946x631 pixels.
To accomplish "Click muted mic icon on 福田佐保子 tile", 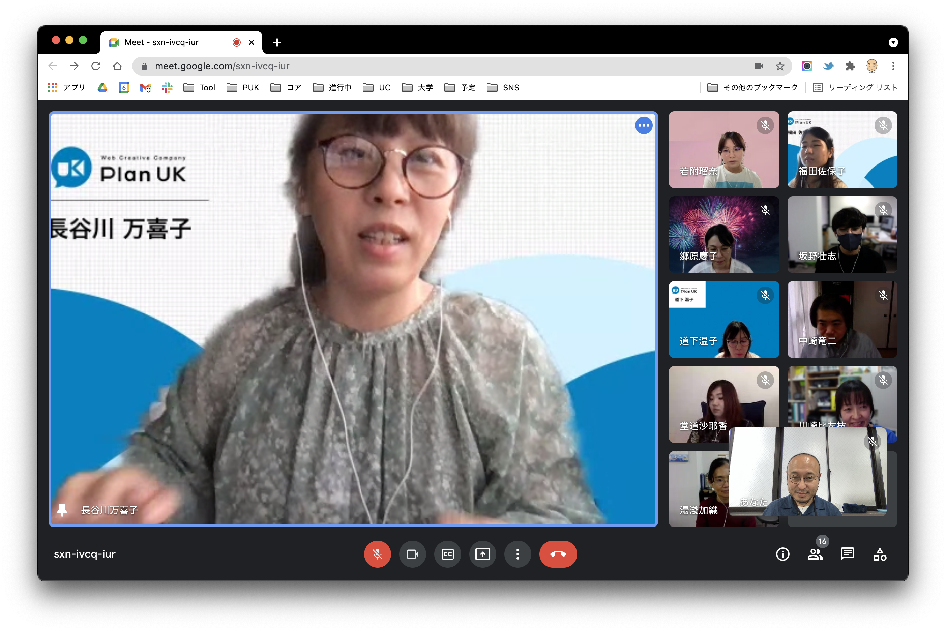I will coord(883,125).
